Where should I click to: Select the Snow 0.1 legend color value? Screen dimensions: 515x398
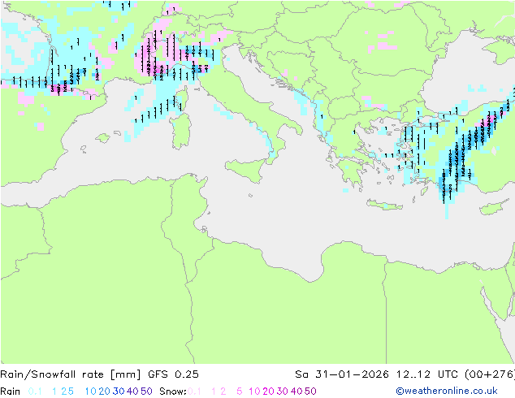coord(194,392)
